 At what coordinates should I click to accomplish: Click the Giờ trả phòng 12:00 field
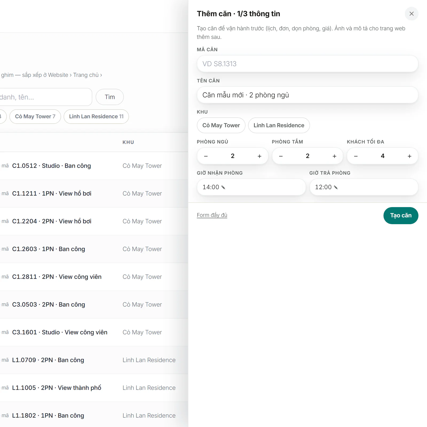[364, 187]
